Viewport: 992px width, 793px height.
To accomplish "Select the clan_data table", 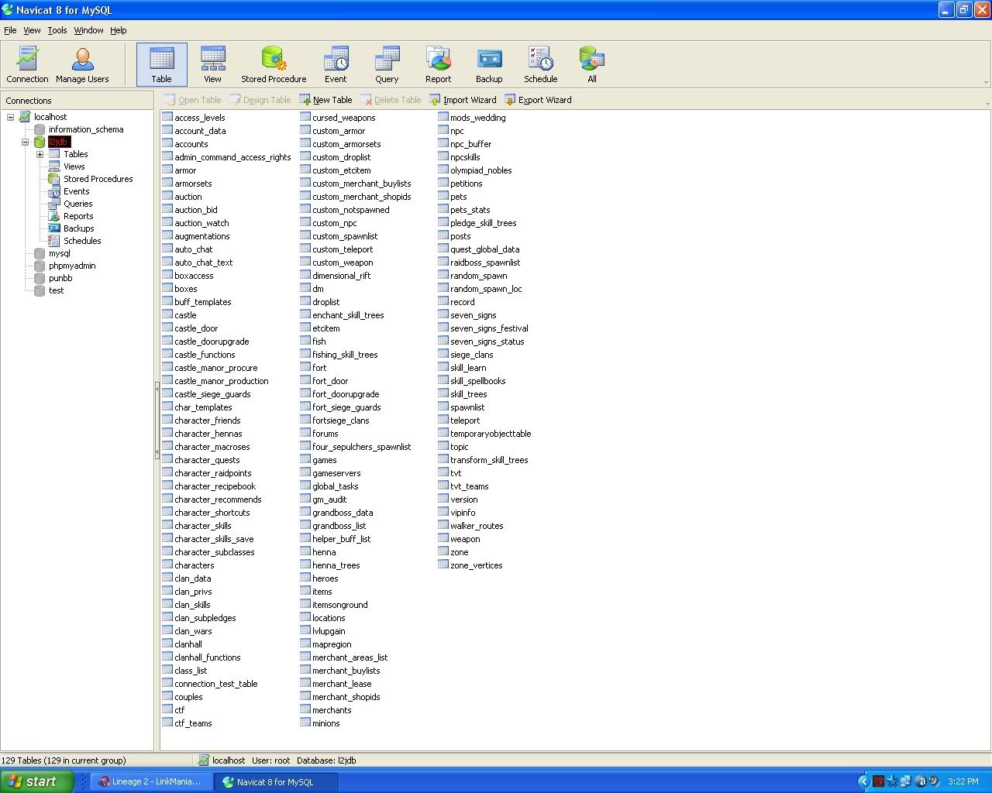I will [x=192, y=578].
